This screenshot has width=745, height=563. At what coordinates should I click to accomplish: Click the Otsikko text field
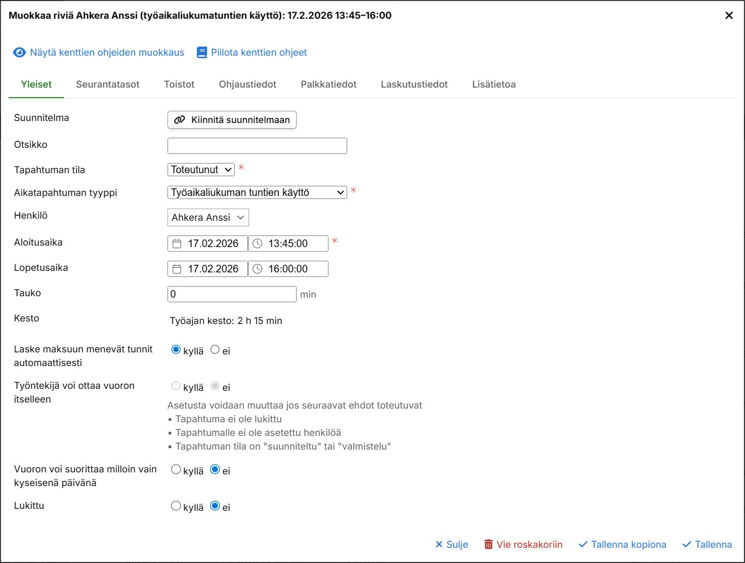(x=257, y=146)
